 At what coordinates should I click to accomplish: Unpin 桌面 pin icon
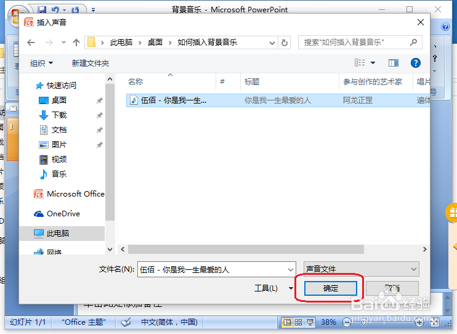click(99, 100)
